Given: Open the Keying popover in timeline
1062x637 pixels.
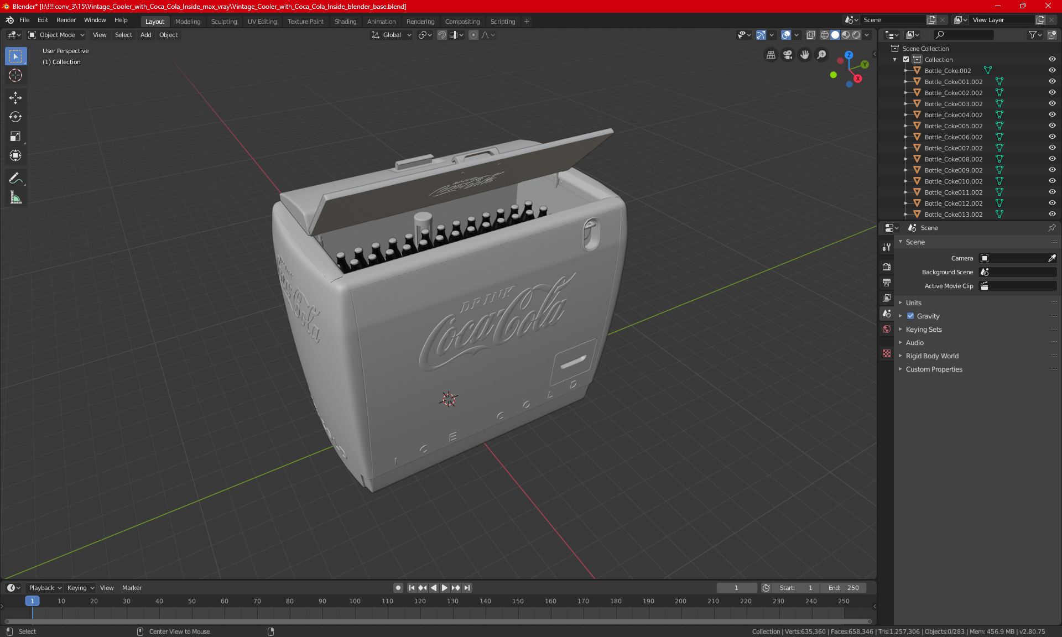Looking at the screenshot, I should click(80, 588).
